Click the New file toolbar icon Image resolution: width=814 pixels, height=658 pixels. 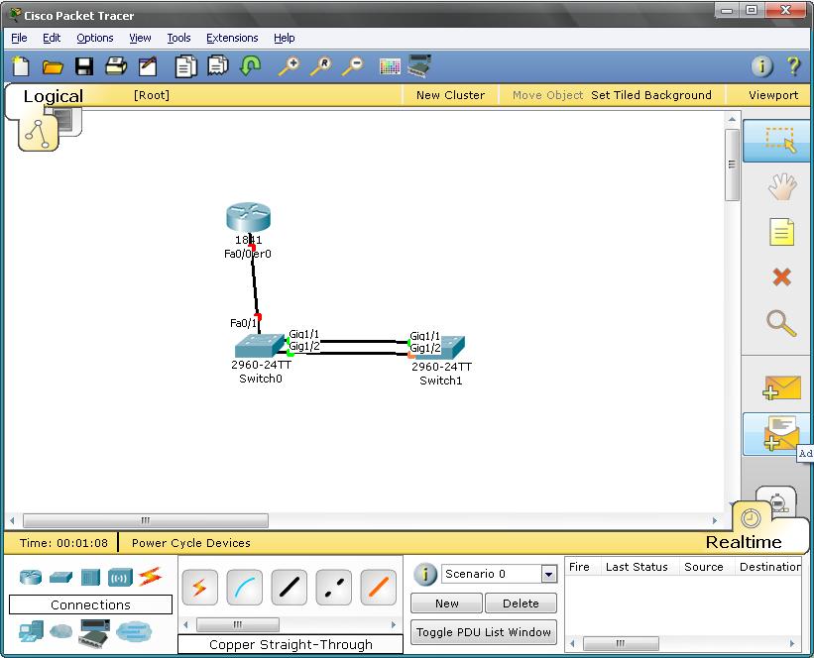[x=21, y=66]
